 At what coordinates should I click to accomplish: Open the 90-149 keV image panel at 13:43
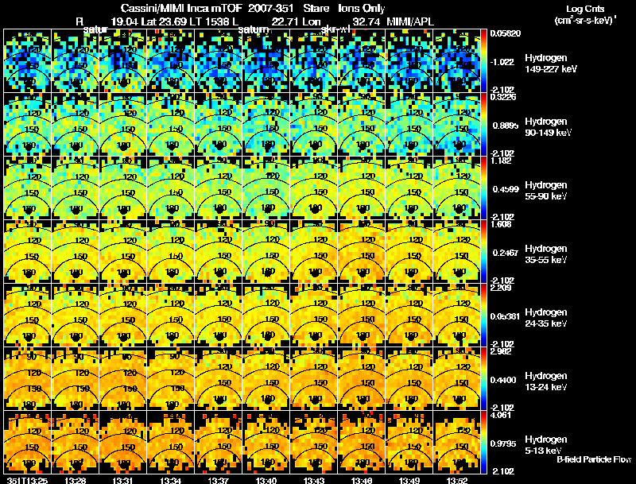point(314,125)
